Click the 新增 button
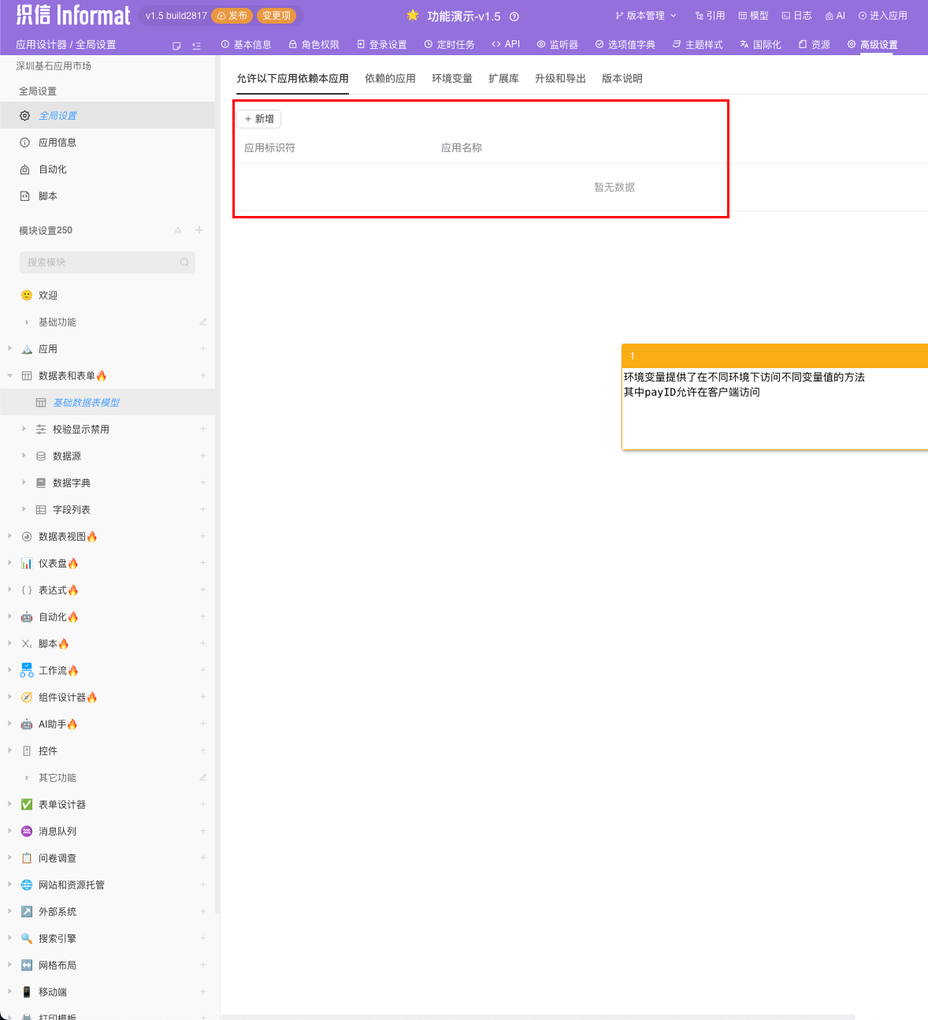 [259, 119]
